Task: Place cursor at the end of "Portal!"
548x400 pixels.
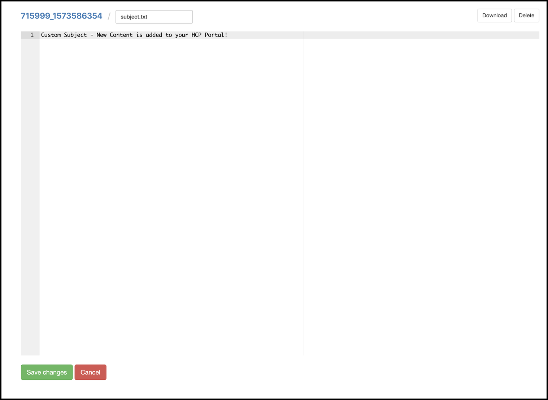Action: pyautogui.click(x=228, y=35)
